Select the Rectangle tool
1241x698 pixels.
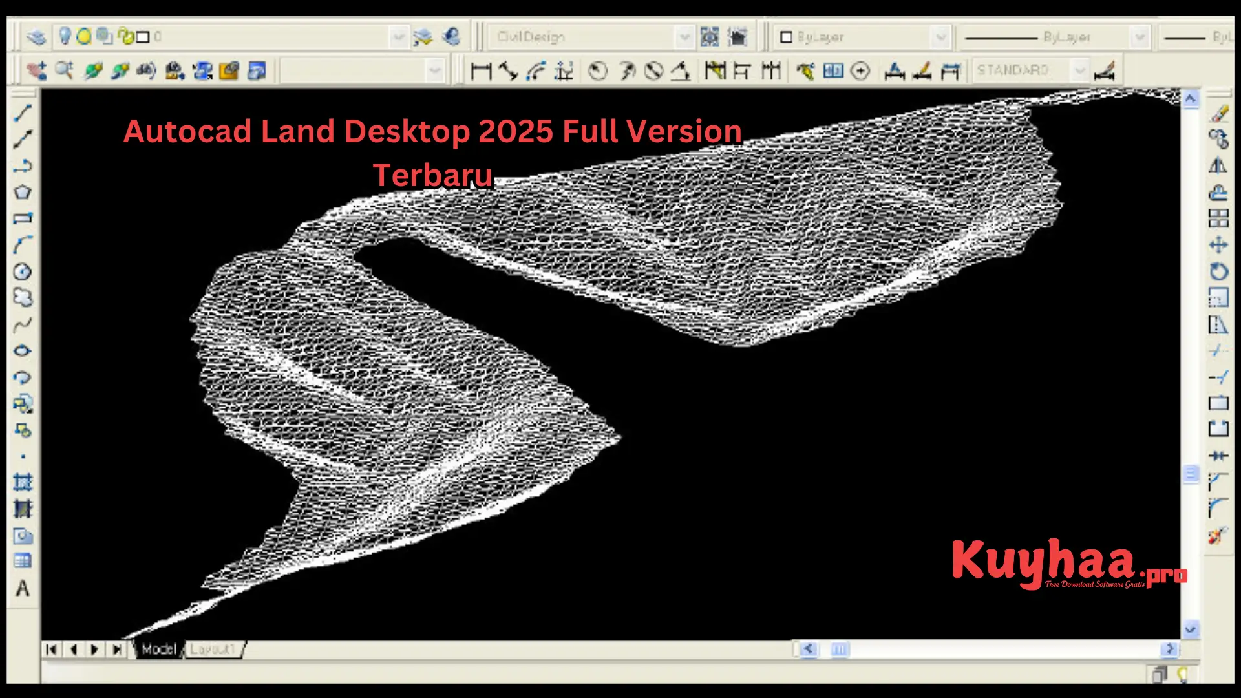pyautogui.click(x=24, y=218)
